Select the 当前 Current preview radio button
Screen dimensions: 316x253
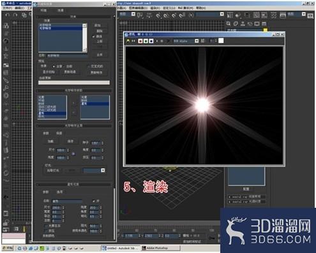point(64,66)
